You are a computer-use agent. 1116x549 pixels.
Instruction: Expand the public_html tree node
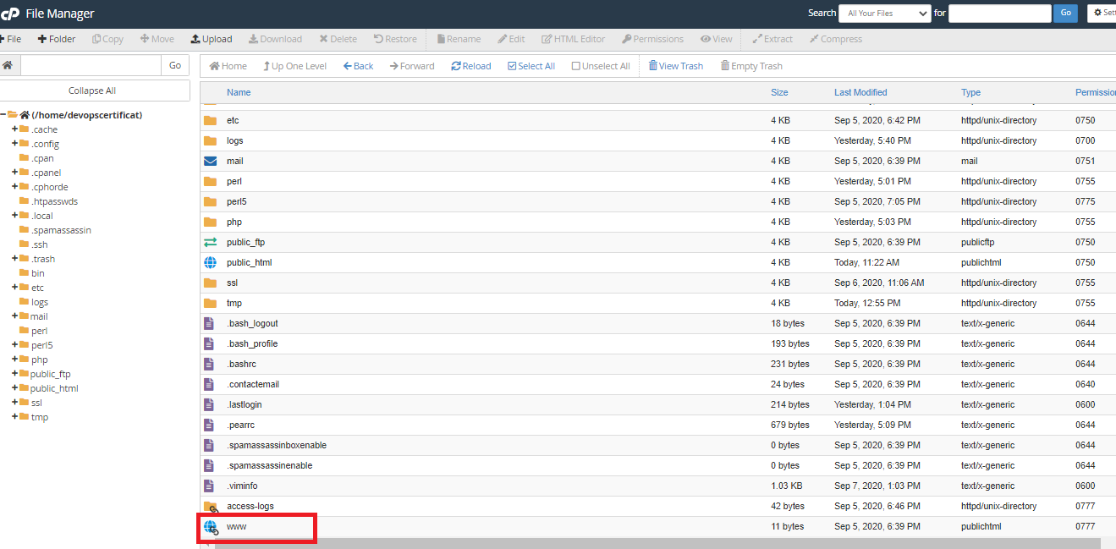(14, 388)
